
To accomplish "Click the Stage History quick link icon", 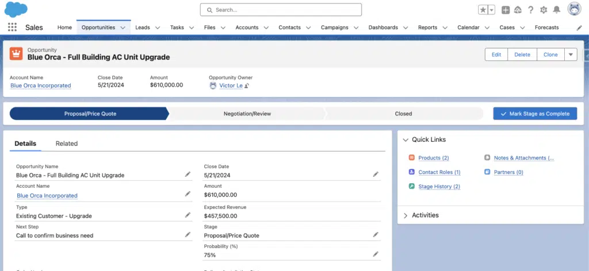I will coord(412,186).
